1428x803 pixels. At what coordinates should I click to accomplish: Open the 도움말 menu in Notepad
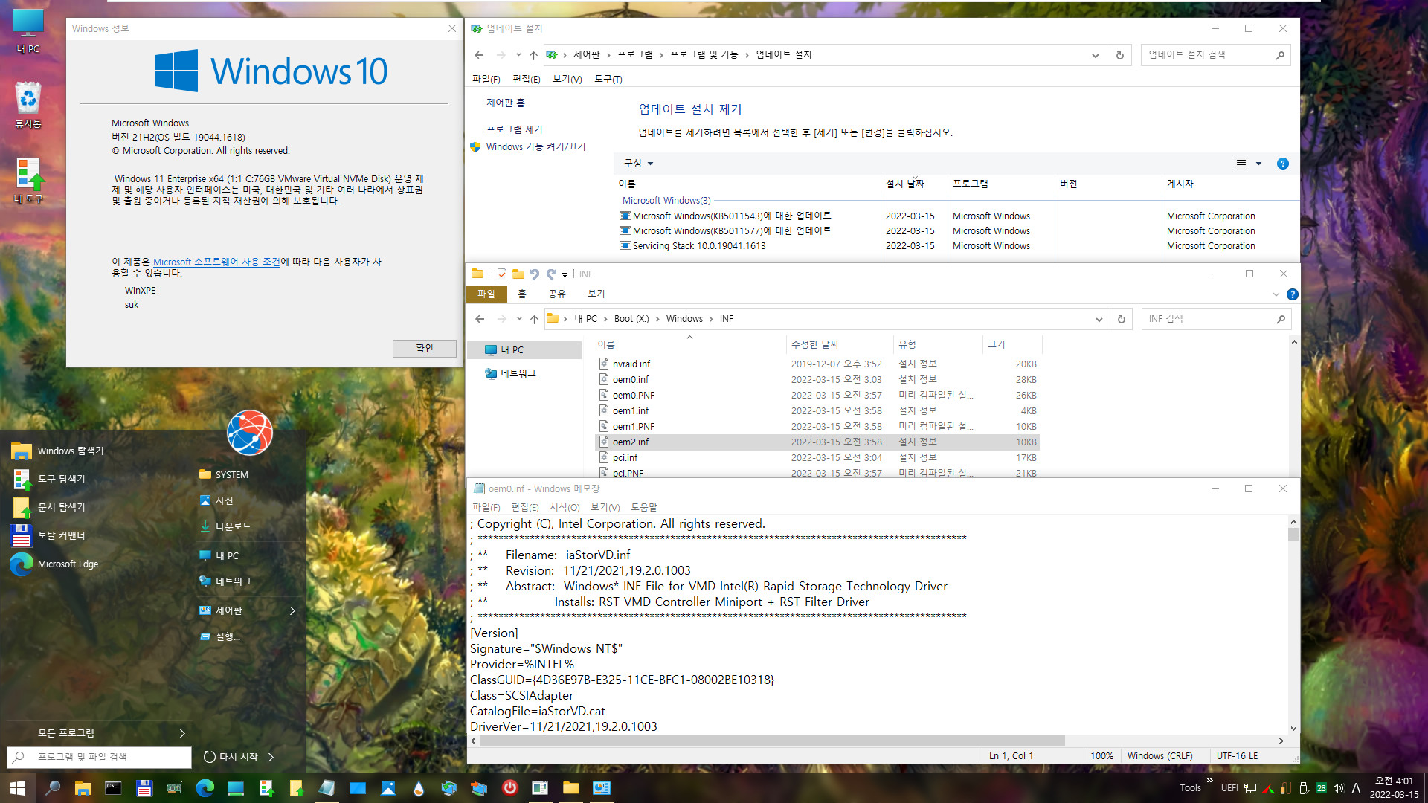pyautogui.click(x=644, y=507)
